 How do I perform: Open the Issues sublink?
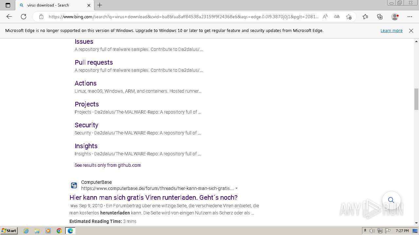tap(84, 41)
